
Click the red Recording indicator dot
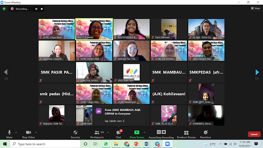(12, 9)
